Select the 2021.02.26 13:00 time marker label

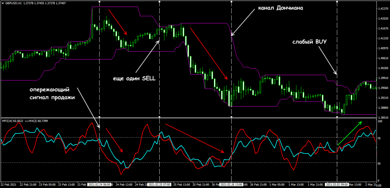[x=231, y=184]
